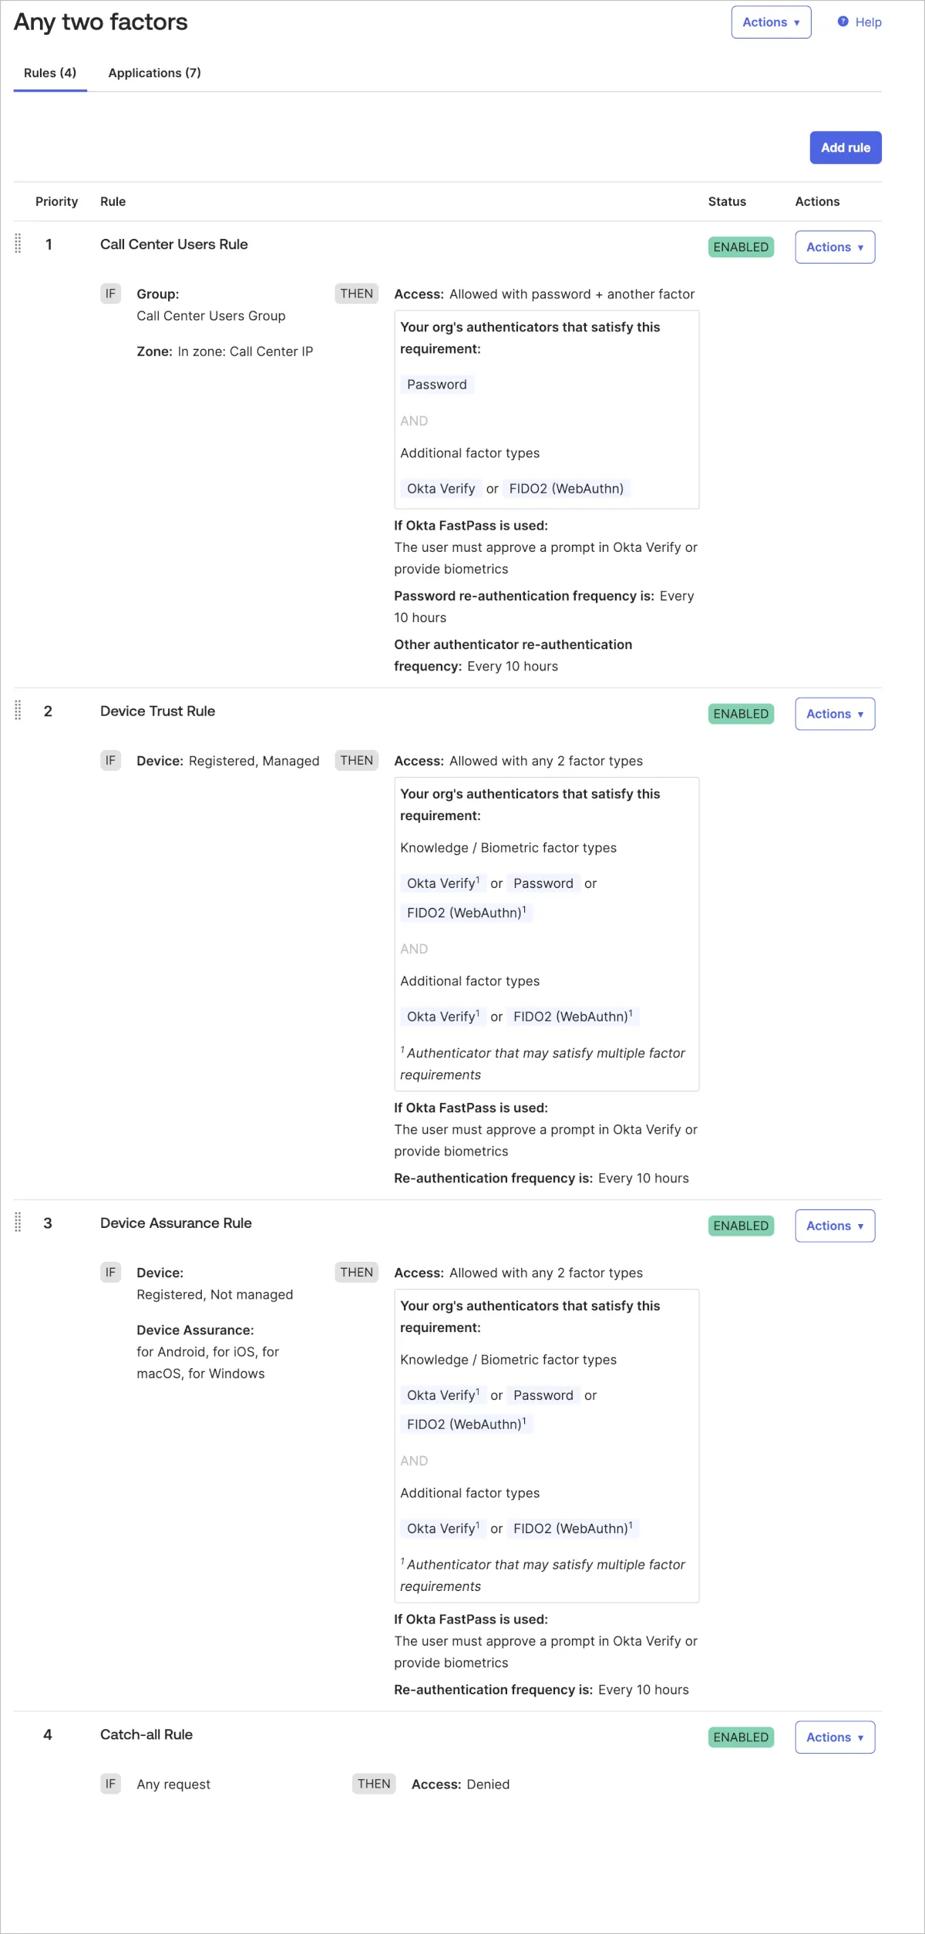The height and width of the screenshot is (1934, 925).
Task: Click the Call Center Users Rule name
Action: (174, 244)
